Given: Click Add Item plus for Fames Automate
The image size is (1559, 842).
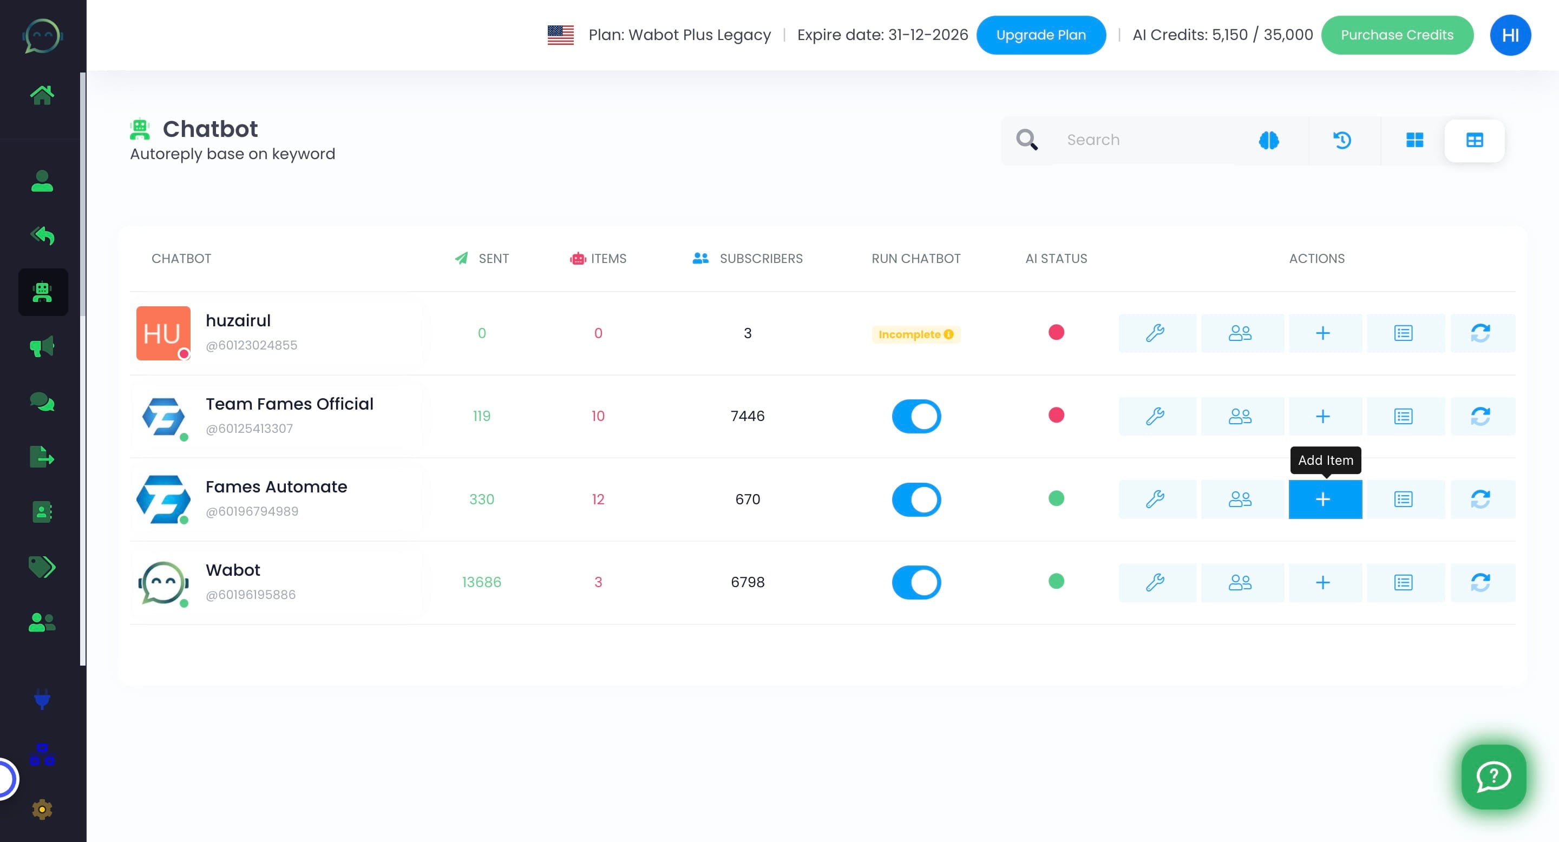Looking at the screenshot, I should [x=1324, y=499].
